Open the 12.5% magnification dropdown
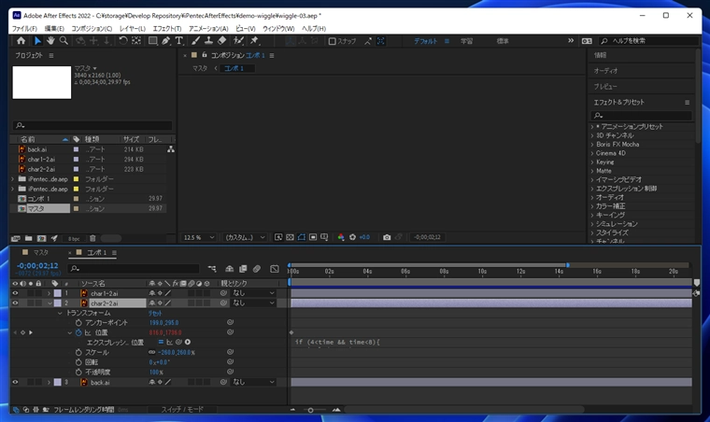Screen dimensions: 710x422 pyautogui.click(x=199, y=237)
